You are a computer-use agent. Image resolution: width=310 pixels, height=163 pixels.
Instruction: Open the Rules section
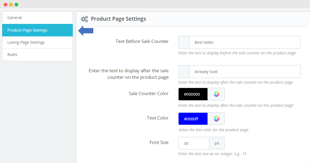(37, 55)
